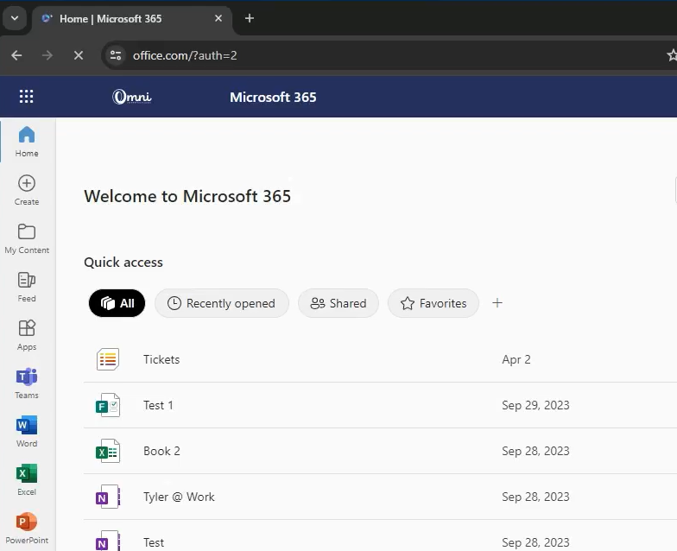
Task: Click the Sep 29, 2023 date
Action: tap(535, 405)
